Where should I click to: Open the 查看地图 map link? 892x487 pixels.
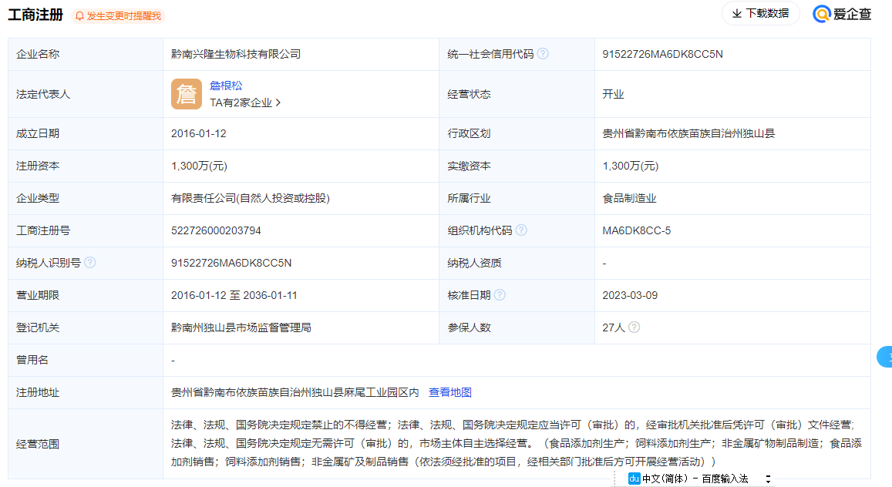click(x=450, y=392)
